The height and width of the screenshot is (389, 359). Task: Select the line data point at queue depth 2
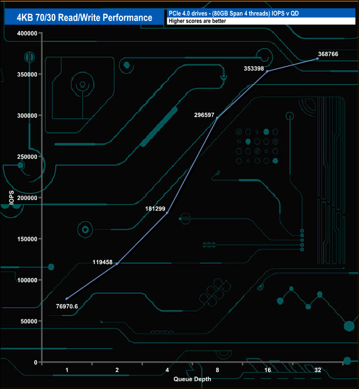tap(117, 264)
